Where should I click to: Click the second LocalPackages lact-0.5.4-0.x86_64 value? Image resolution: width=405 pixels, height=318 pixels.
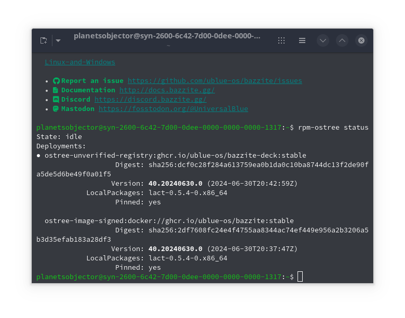coord(188,258)
